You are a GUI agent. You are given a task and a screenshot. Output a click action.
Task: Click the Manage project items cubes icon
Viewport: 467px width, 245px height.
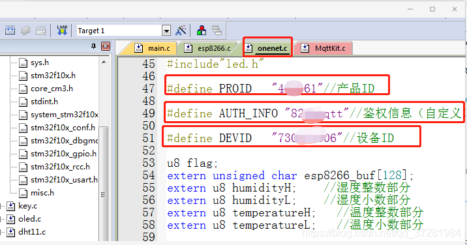202,31
